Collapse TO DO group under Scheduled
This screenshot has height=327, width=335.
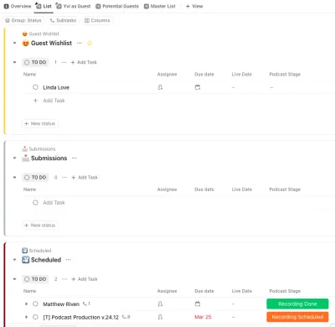(14, 279)
